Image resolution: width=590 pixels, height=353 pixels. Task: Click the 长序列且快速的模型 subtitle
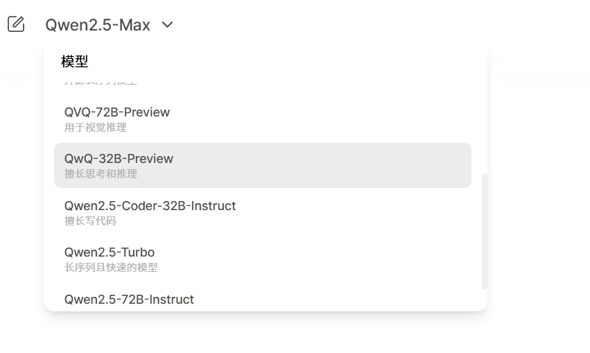coord(111,268)
